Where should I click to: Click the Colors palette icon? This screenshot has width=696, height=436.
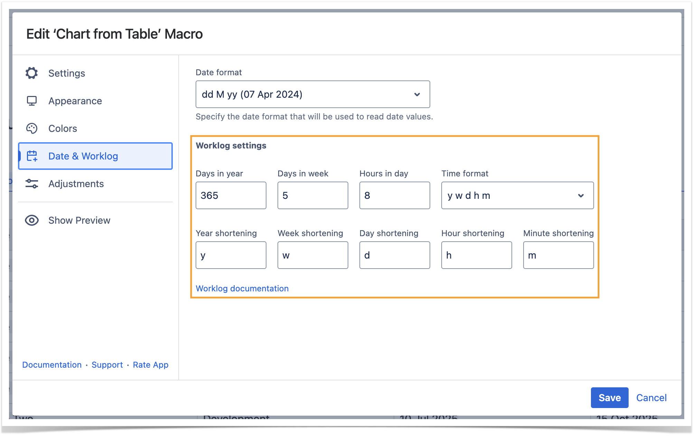click(31, 128)
